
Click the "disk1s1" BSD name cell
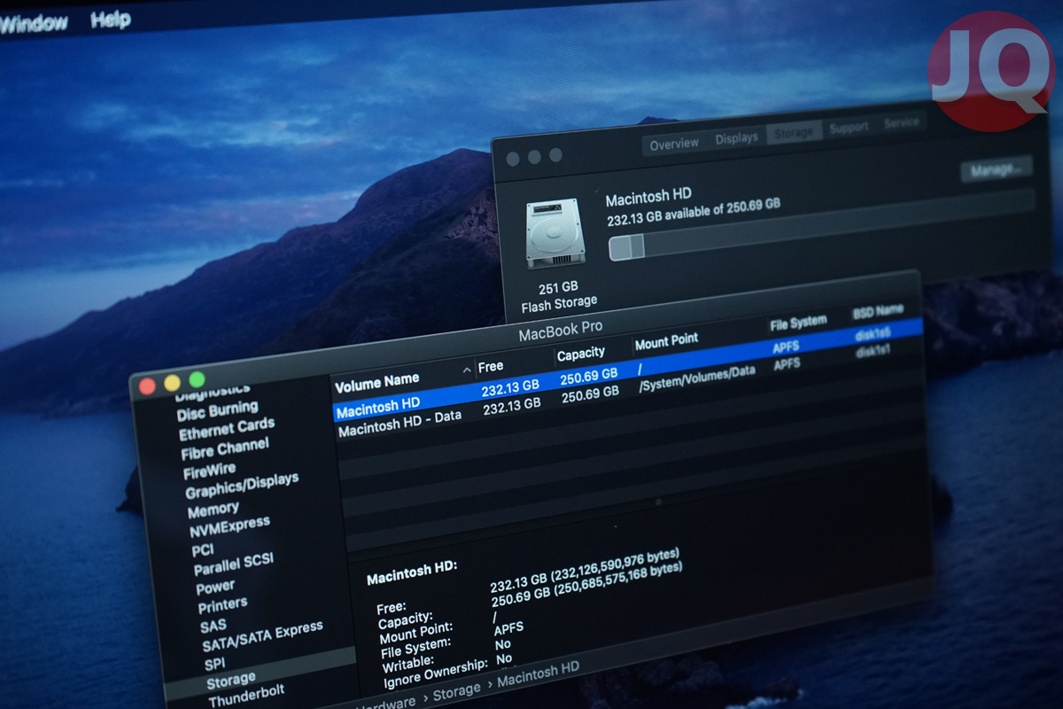(873, 352)
